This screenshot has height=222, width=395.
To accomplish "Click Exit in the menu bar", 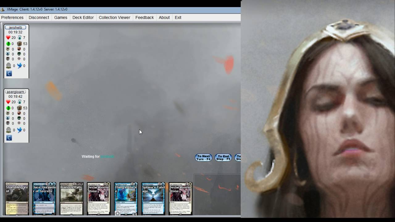I will (x=178, y=18).
